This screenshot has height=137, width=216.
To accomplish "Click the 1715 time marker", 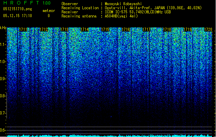I will coord(105,29).
